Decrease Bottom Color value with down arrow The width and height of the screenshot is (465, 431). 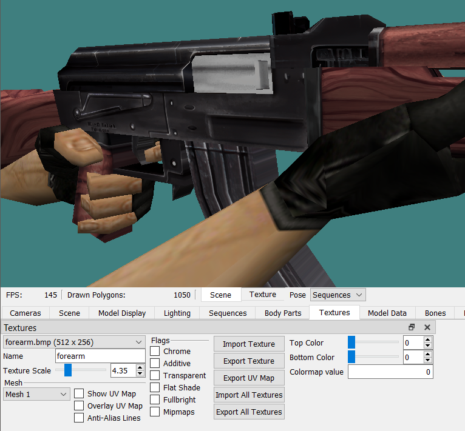pyautogui.click(x=427, y=360)
